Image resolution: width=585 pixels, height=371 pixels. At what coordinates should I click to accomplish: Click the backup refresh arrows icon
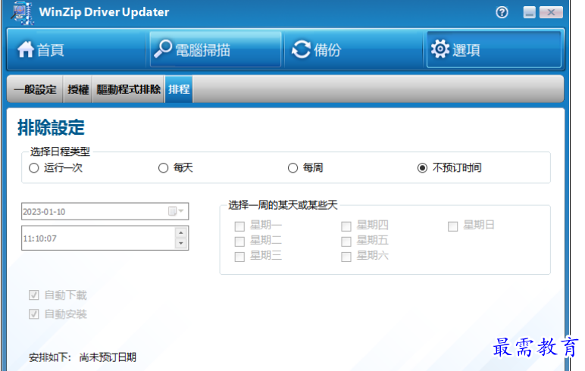pos(301,49)
